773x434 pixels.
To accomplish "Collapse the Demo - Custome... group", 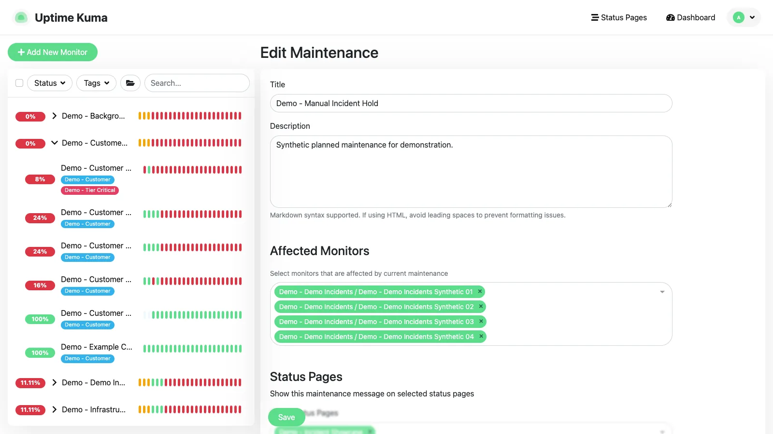I will (x=54, y=143).
